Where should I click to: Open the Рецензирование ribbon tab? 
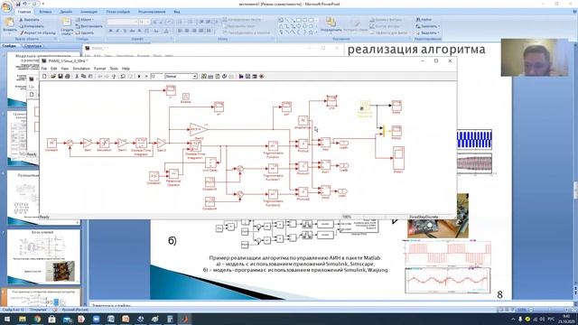point(152,12)
